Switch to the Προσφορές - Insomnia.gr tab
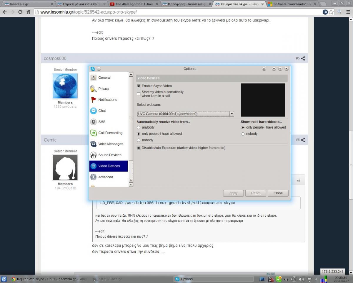Viewport: 353px width, 283px height. (x=187, y=4)
